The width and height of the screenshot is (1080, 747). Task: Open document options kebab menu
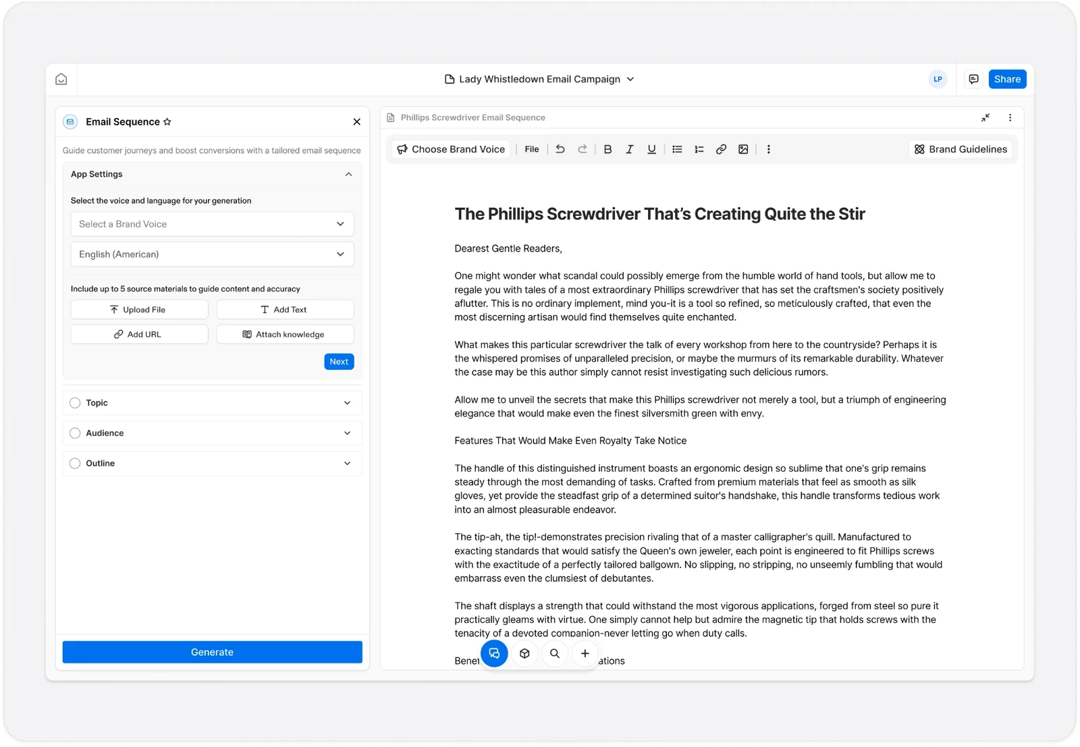click(x=1010, y=117)
